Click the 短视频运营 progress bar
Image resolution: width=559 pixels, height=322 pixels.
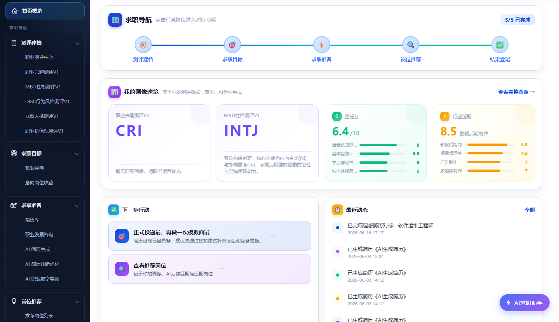tap(491, 153)
